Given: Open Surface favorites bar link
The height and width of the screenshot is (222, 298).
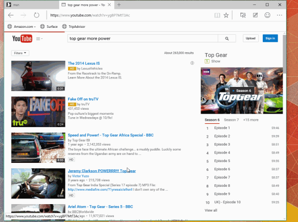Looking at the screenshot, I should (49, 27).
